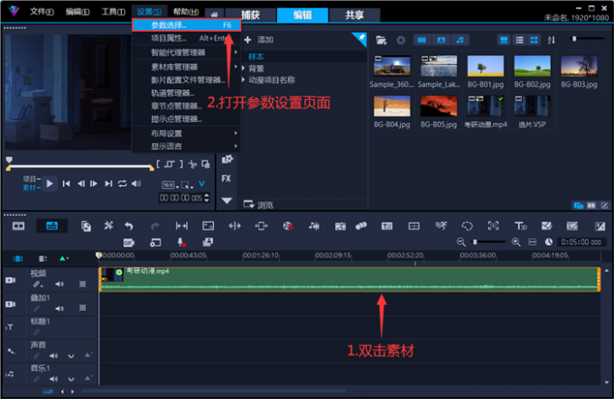
Task: Expand 显示语言 submenu
Action: click(x=186, y=146)
